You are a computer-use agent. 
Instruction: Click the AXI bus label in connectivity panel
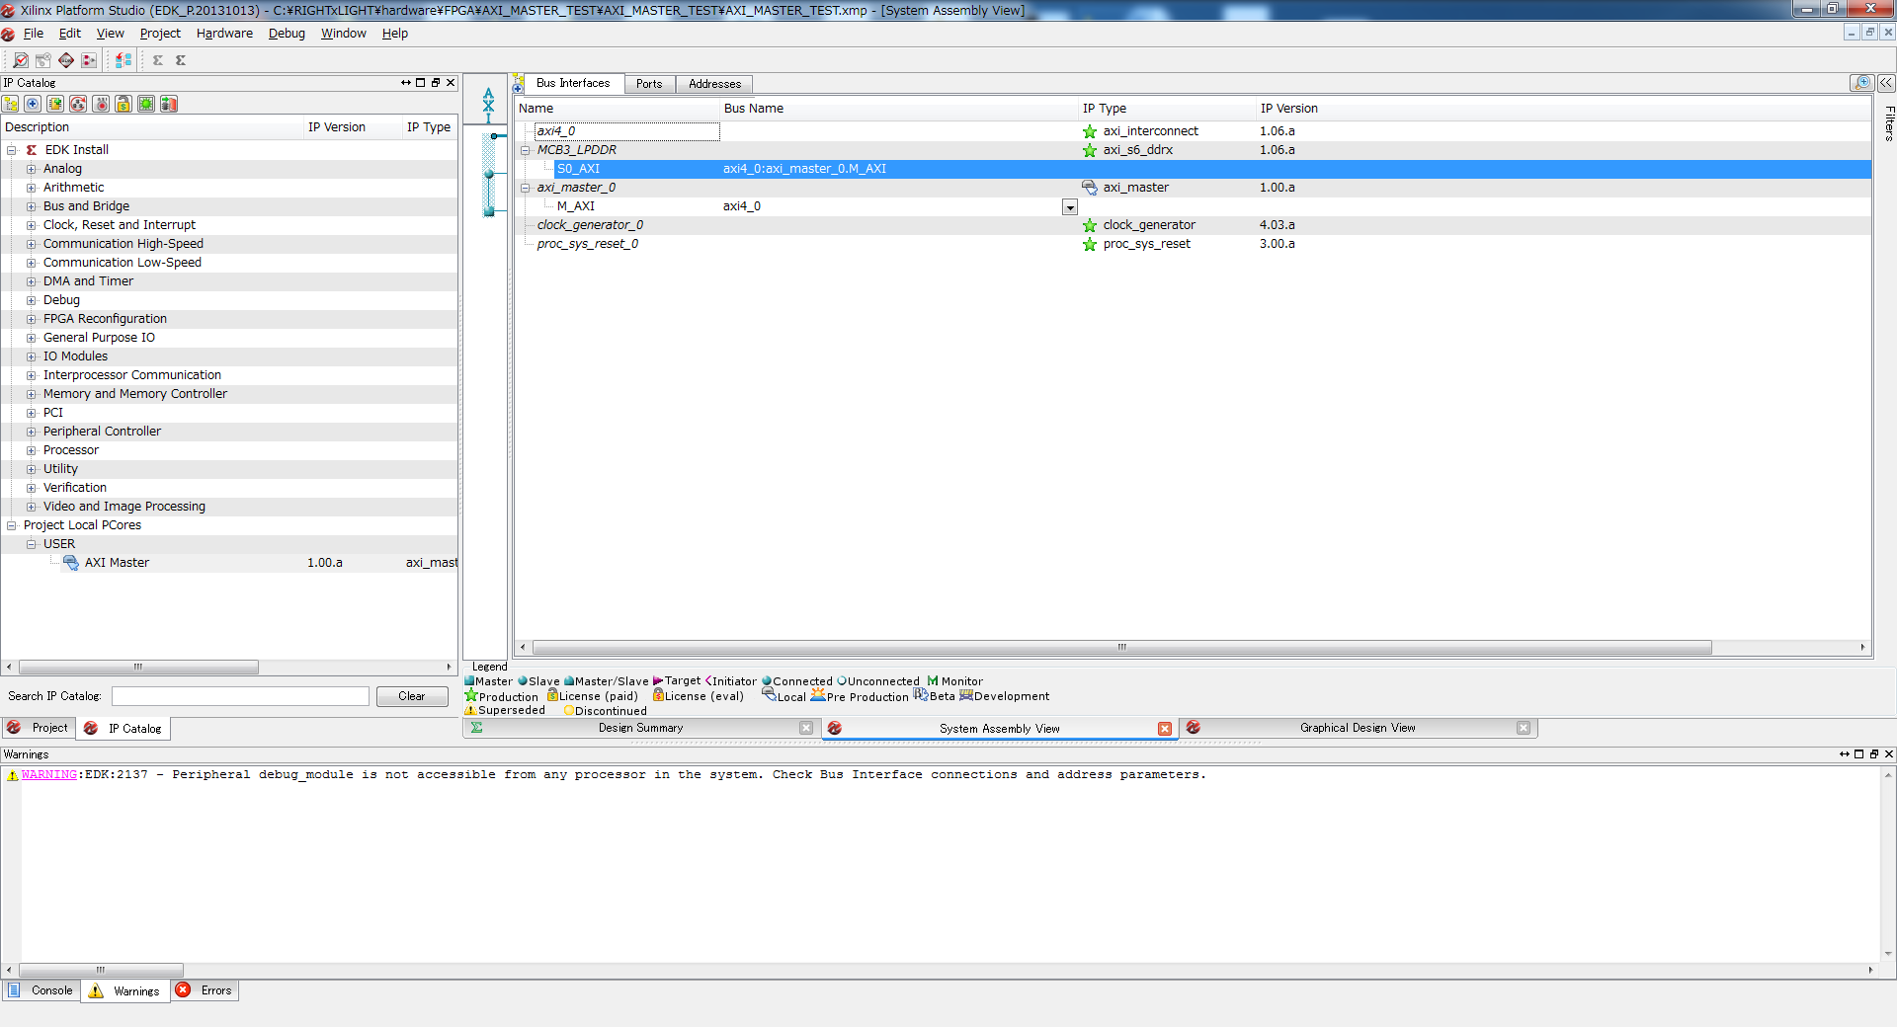pos(488,105)
